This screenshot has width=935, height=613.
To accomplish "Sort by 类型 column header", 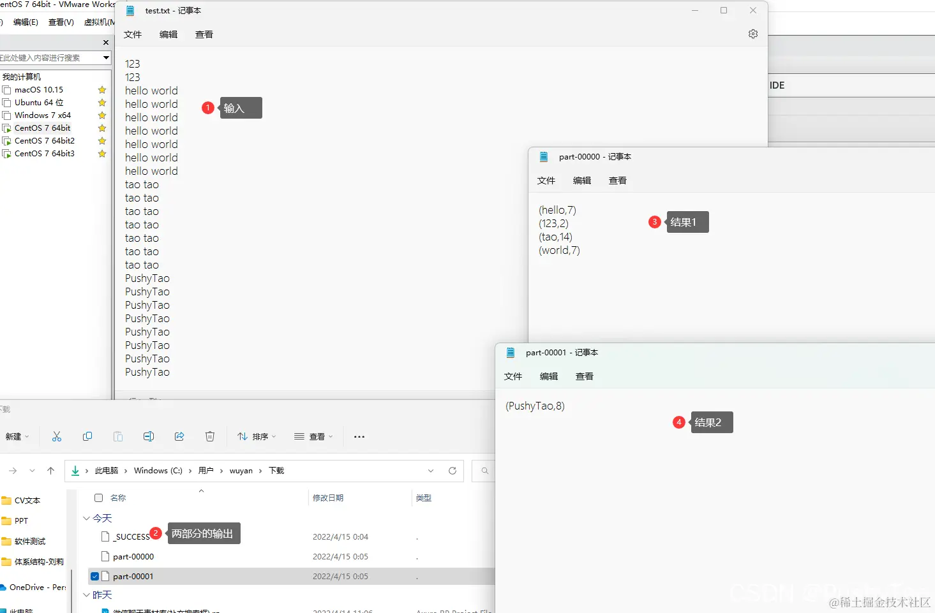I will pos(424,498).
